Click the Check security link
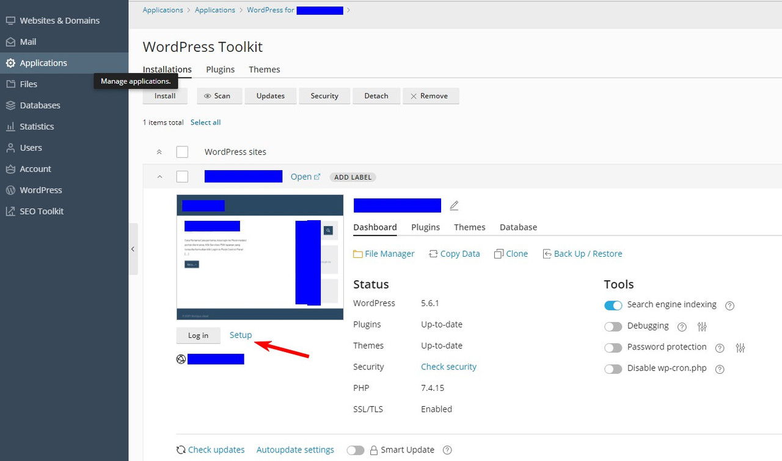The width and height of the screenshot is (782, 461). 448,366
